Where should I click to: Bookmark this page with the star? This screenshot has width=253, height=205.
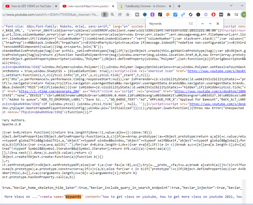(128, 15)
